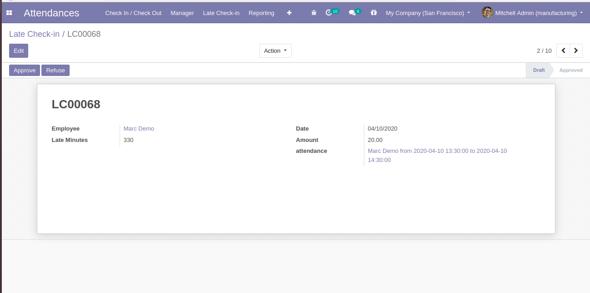
Task: Click the Employee field label
Action: (66, 129)
